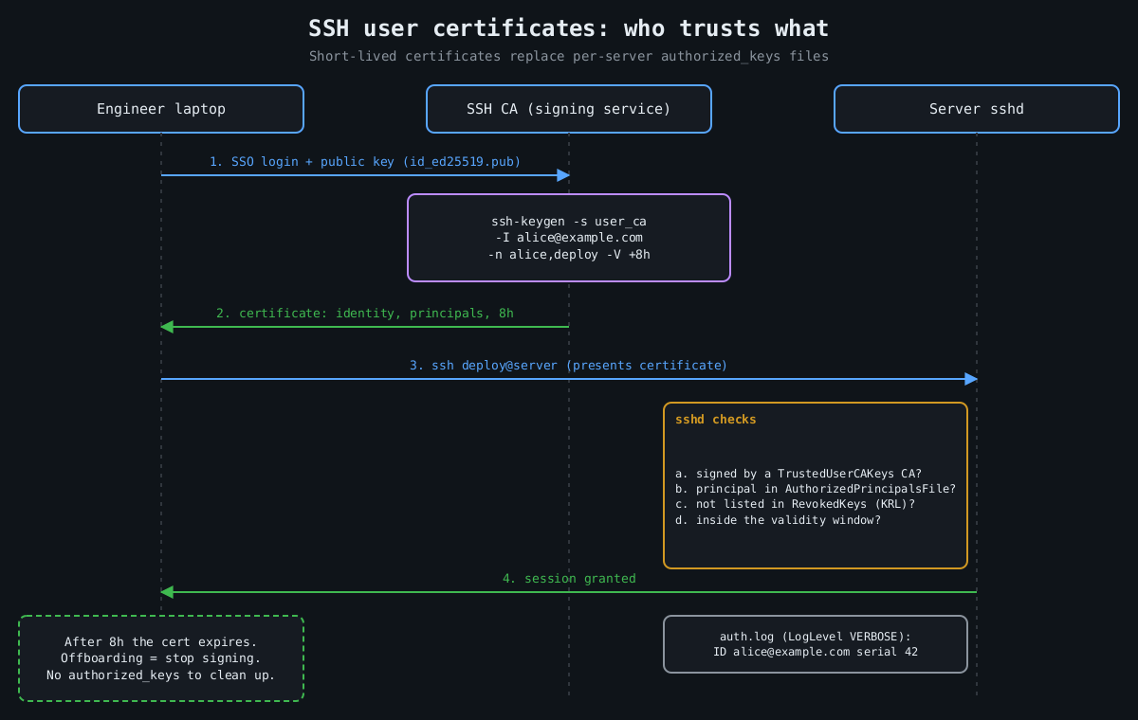
Task: Click check d. about the validity window
Action: [x=778, y=519]
